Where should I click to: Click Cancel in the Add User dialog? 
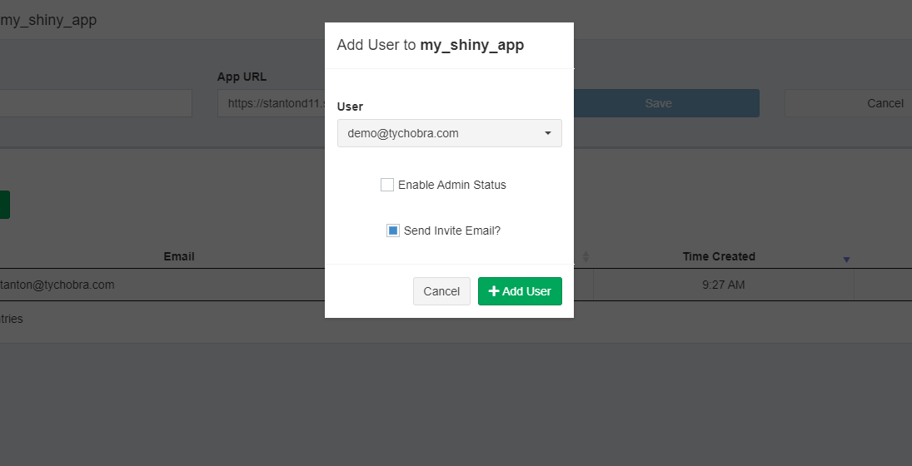click(441, 291)
